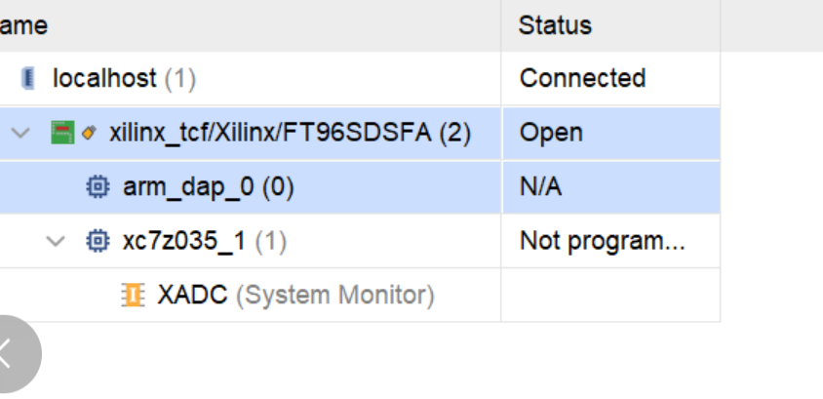
Task: Click the gray back arrow circle
Action: coord(14,354)
